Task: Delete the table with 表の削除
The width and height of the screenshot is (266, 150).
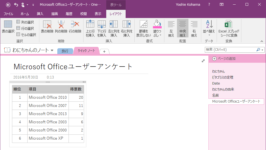Action: click(47, 27)
